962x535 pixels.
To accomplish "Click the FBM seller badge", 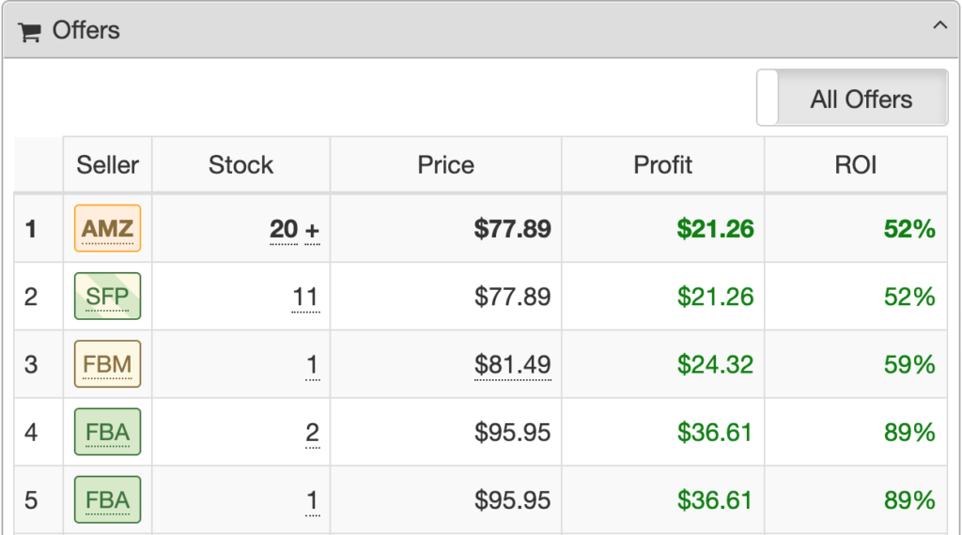I will click(x=107, y=364).
